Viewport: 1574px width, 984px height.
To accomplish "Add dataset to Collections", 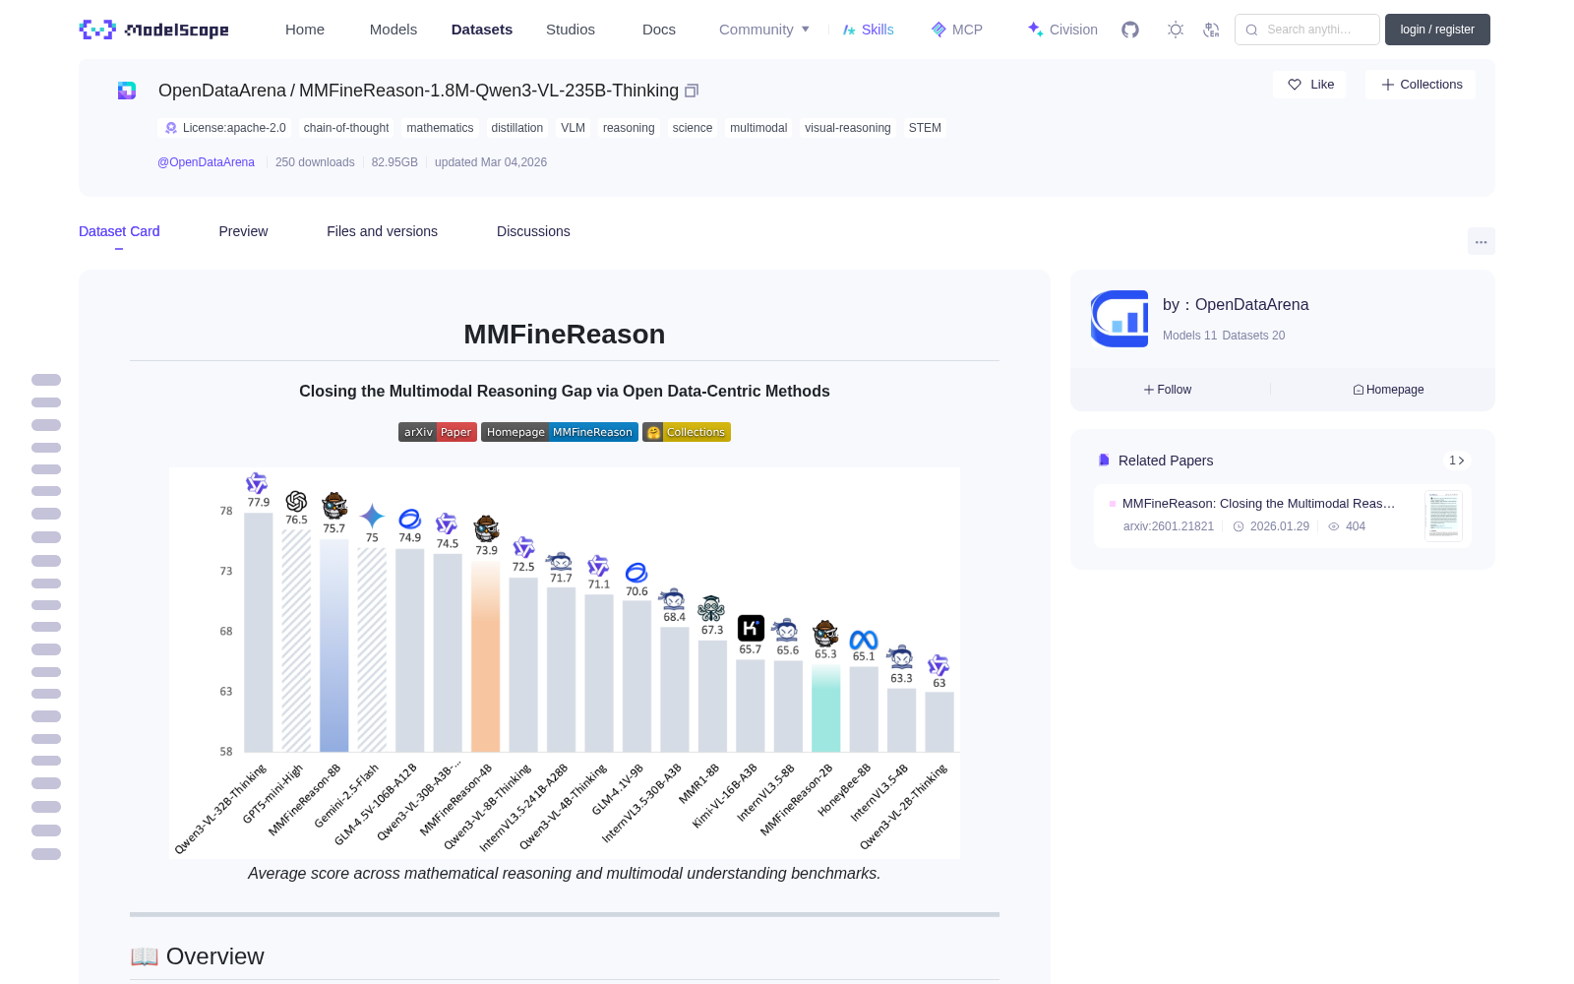I will [1422, 85].
